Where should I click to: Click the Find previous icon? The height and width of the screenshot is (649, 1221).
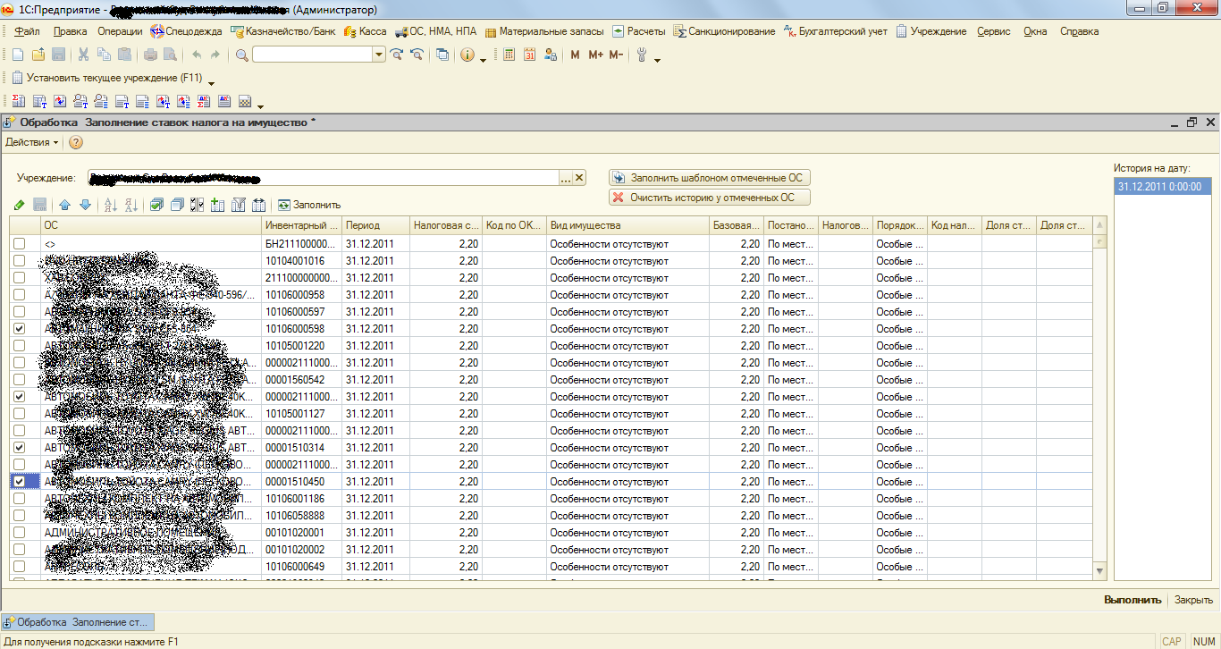417,55
